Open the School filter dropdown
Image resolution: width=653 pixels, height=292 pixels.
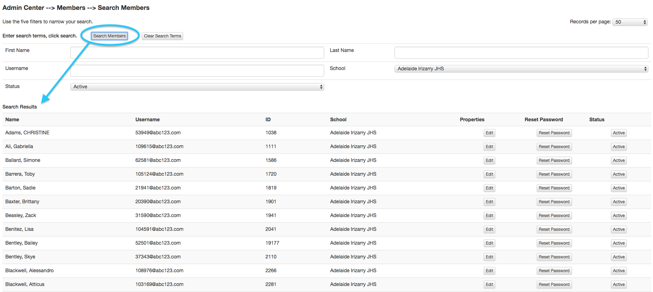tap(521, 69)
